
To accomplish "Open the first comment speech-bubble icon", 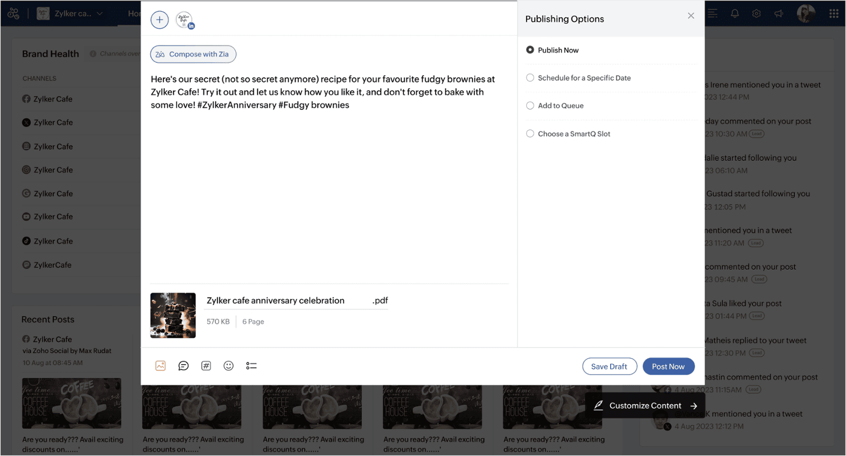I will (x=183, y=366).
